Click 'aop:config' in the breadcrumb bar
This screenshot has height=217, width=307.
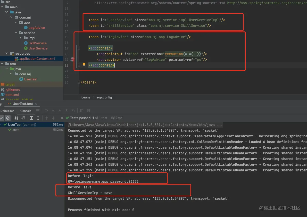104,97
